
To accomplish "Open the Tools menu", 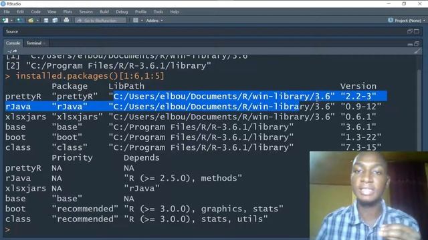I will pos(158,12).
